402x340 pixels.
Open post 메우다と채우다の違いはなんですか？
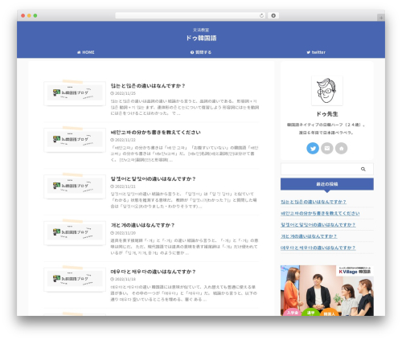(153, 272)
